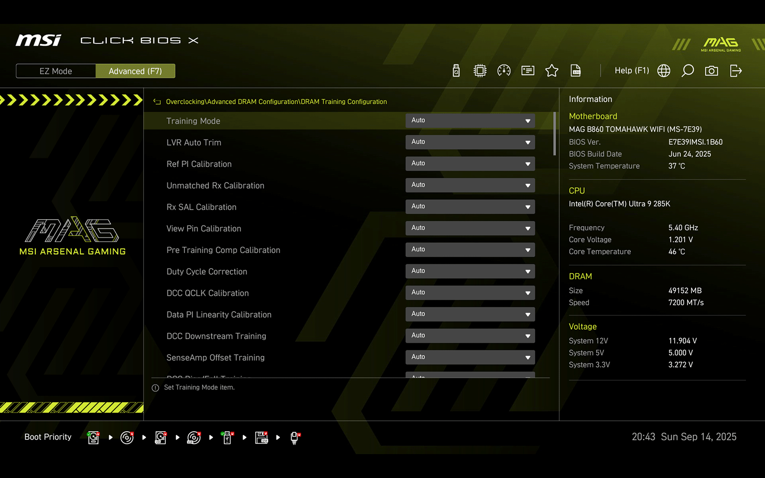Click the BIOS Build Date Jun 24, 2025
This screenshot has width=765, height=478.
tap(689, 154)
